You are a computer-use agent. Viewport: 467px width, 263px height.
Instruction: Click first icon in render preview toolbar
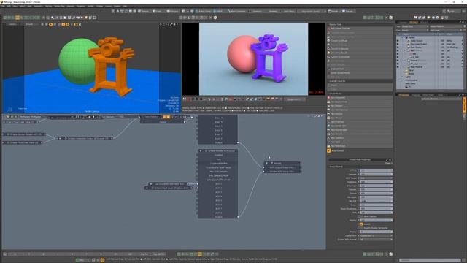coord(185,99)
